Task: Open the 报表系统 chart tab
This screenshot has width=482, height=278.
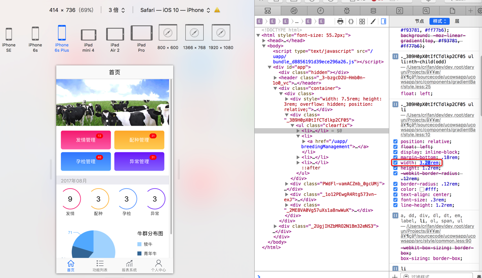Action: pyautogui.click(x=129, y=266)
